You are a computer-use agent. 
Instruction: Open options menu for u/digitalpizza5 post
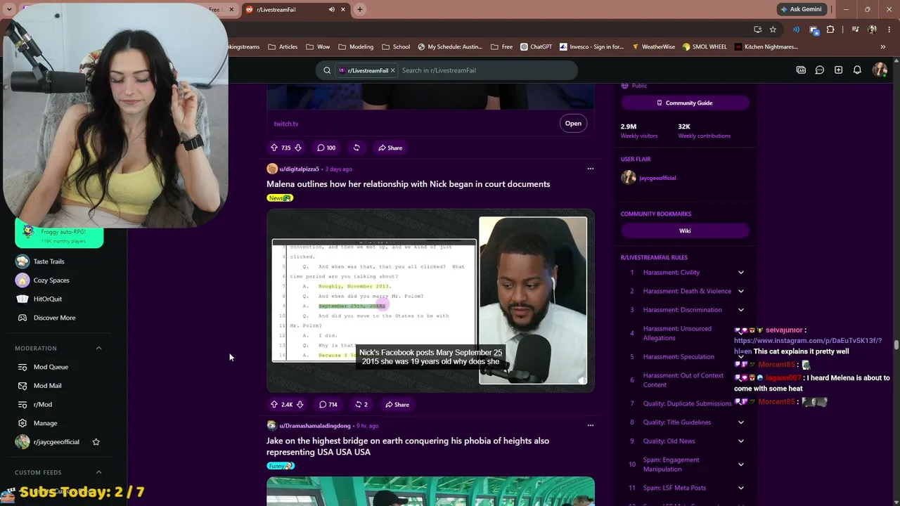point(590,169)
